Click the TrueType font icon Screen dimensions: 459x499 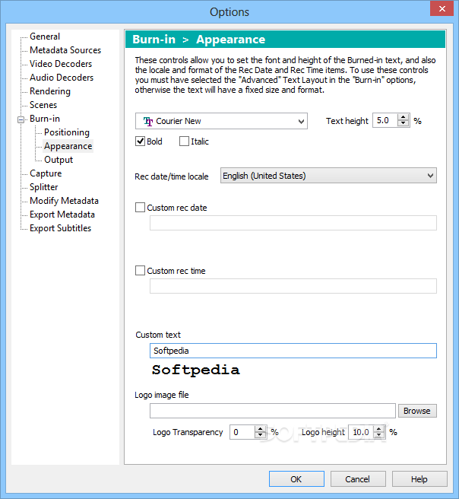[148, 121]
